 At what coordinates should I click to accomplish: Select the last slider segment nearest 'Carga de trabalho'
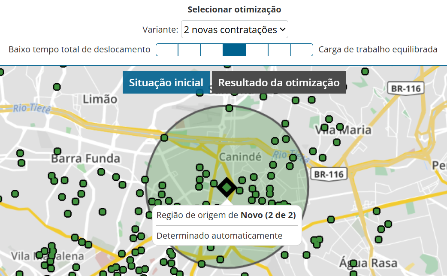302,50
